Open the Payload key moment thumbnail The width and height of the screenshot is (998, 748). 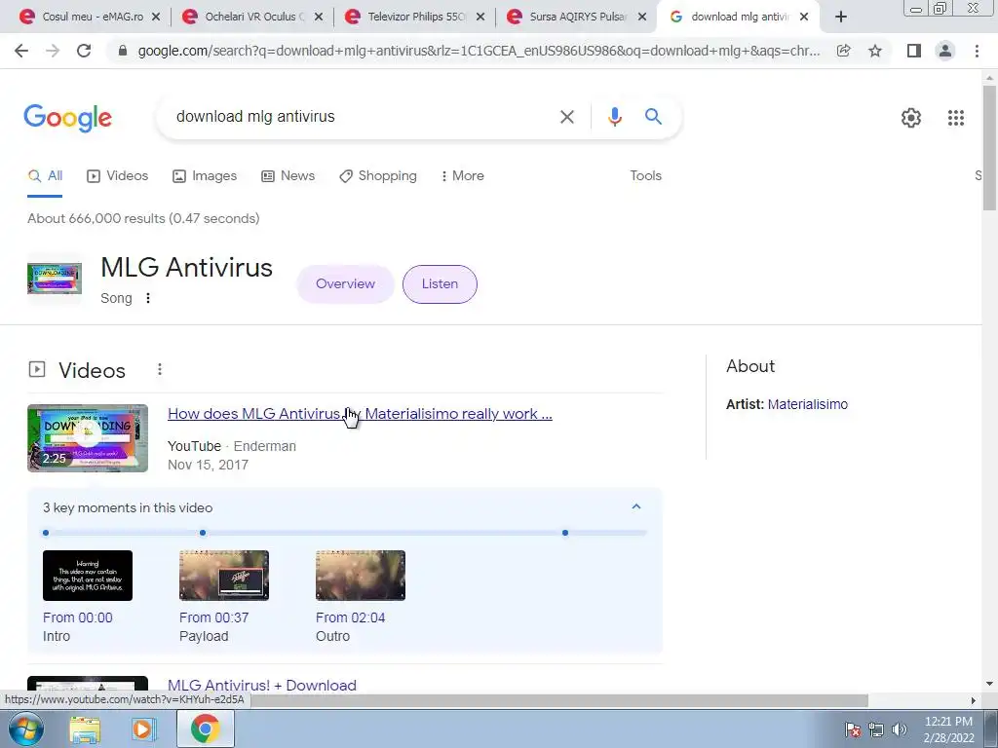pyautogui.click(x=224, y=576)
